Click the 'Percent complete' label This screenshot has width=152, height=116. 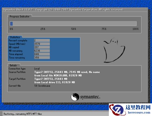click(x=18, y=41)
